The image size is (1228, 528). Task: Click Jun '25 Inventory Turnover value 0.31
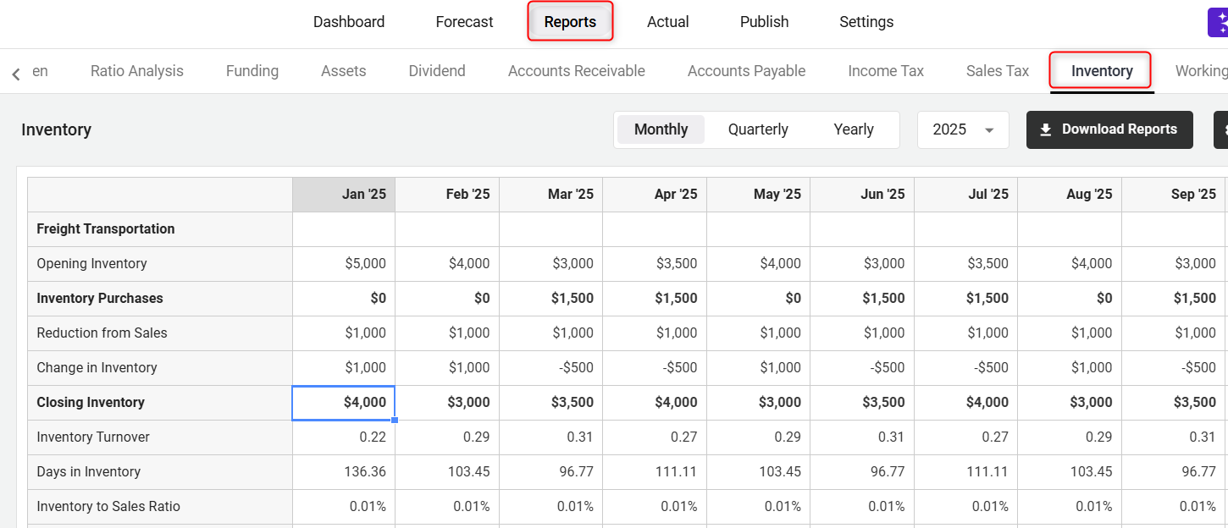click(x=862, y=437)
